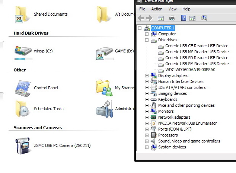
Task: Expand Ports (COM & LPT) category
Action: [x=147, y=129]
